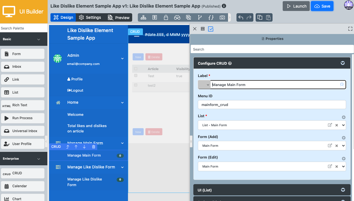Screen dimensions: 354x201
Task: Click the camera screenshot icon
Action: coord(222,17)
